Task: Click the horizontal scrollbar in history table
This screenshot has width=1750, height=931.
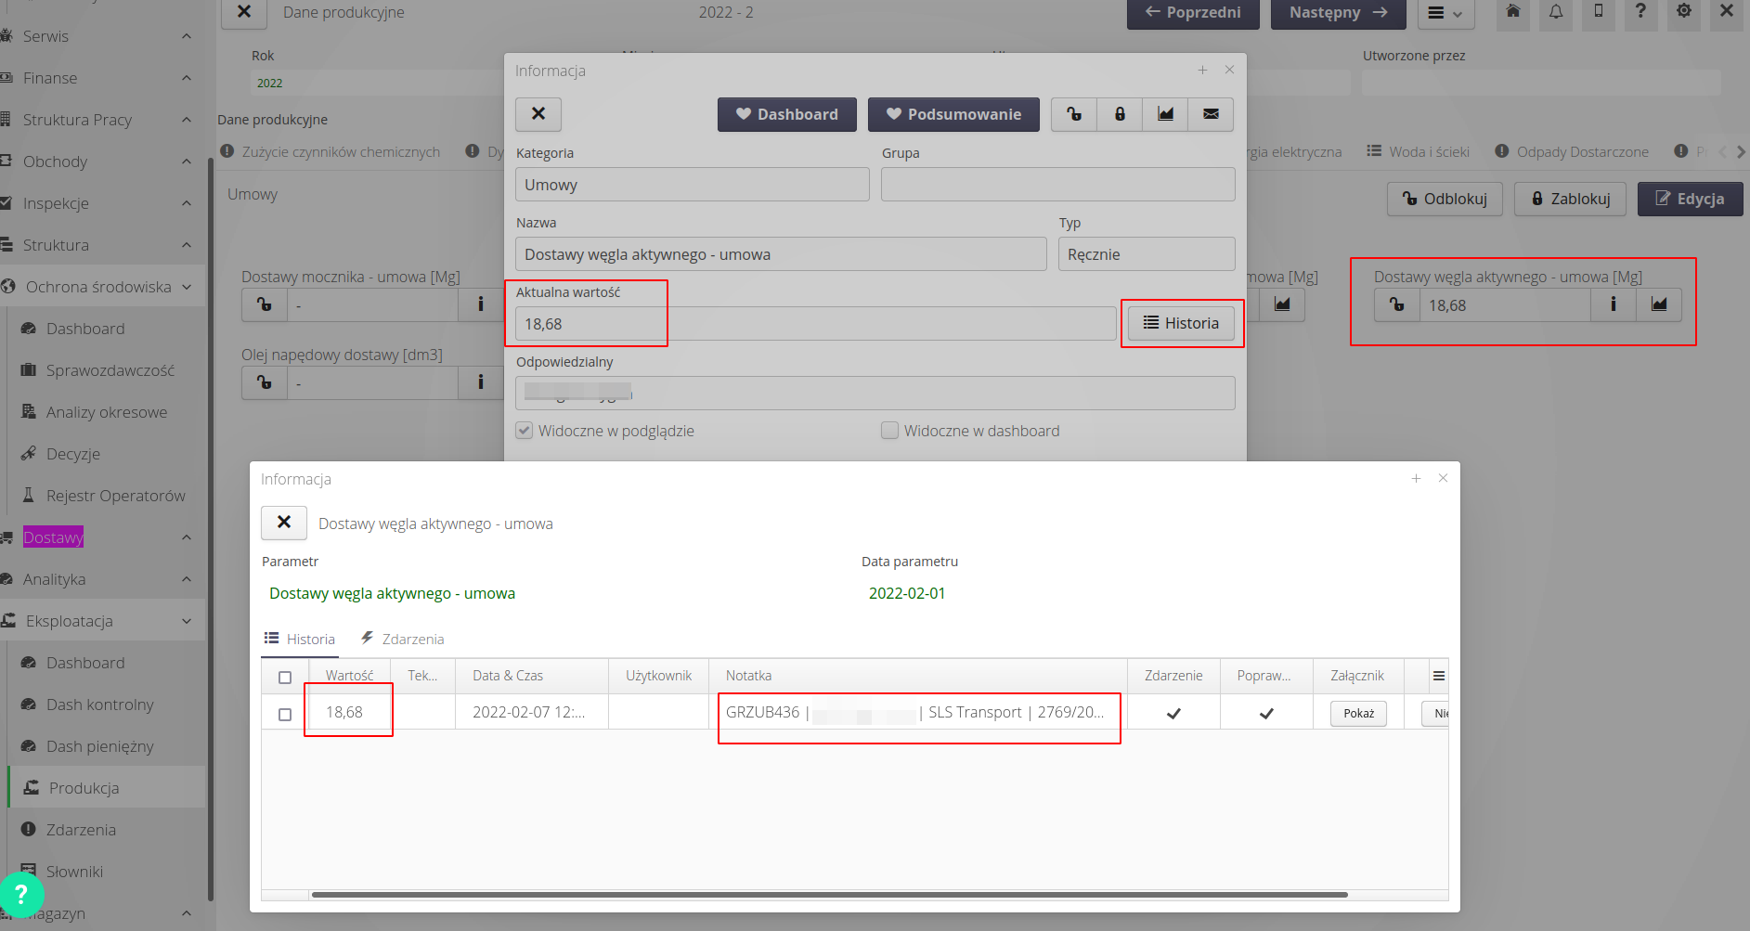Action: [828, 895]
